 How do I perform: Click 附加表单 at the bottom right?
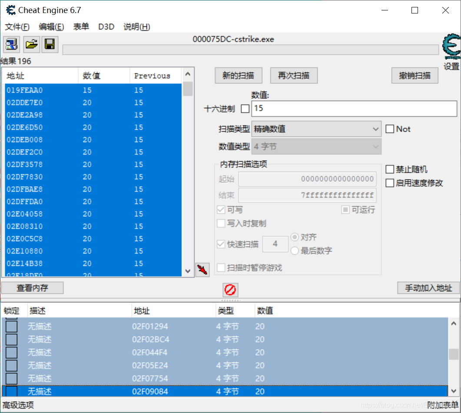[443, 405]
